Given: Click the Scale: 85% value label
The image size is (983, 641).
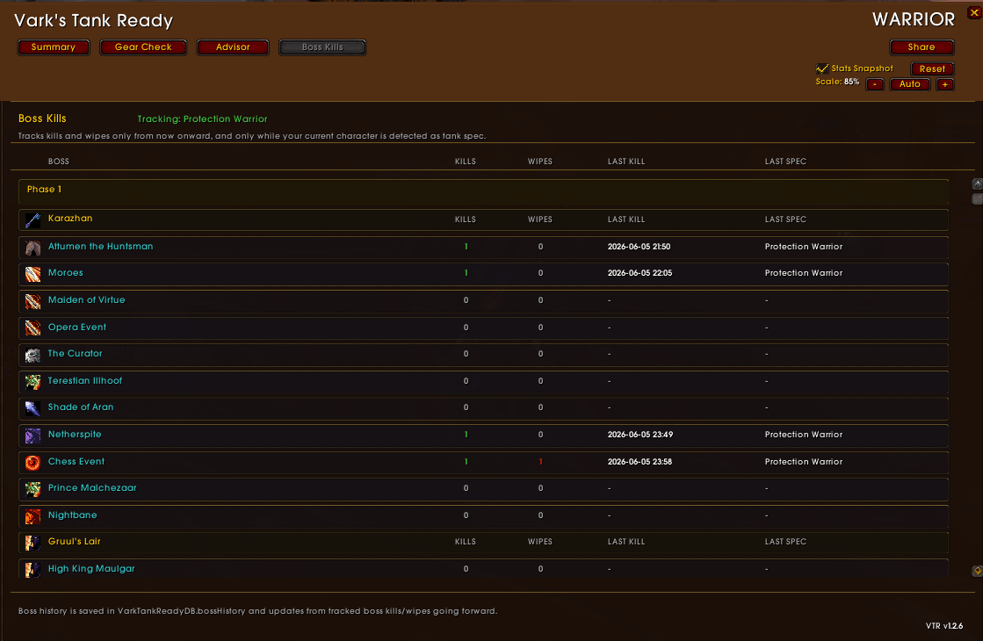Looking at the screenshot, I should coord(837,82).
